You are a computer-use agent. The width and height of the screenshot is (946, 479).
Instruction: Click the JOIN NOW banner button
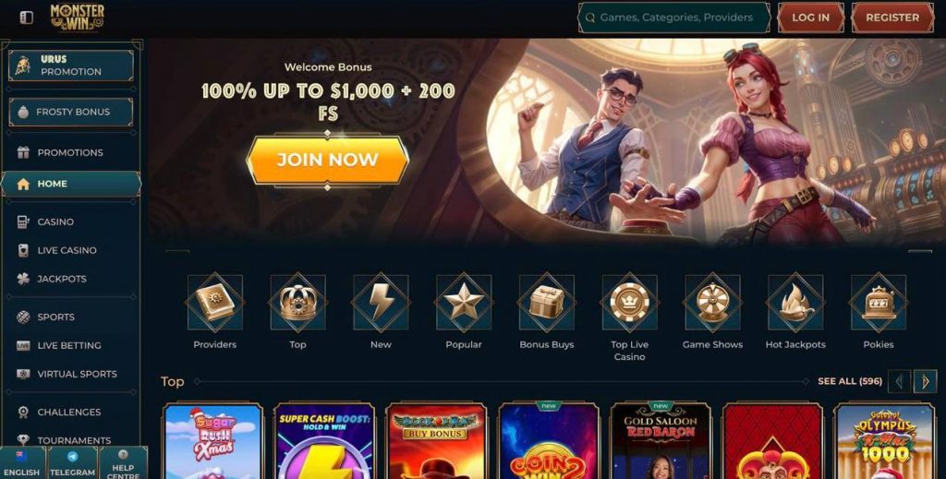pyautogui.click(x=328, y=160)
